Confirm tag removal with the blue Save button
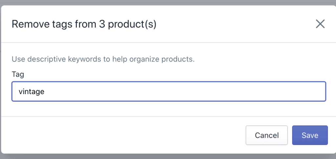The image size is (336, 159). pos(310,135)
